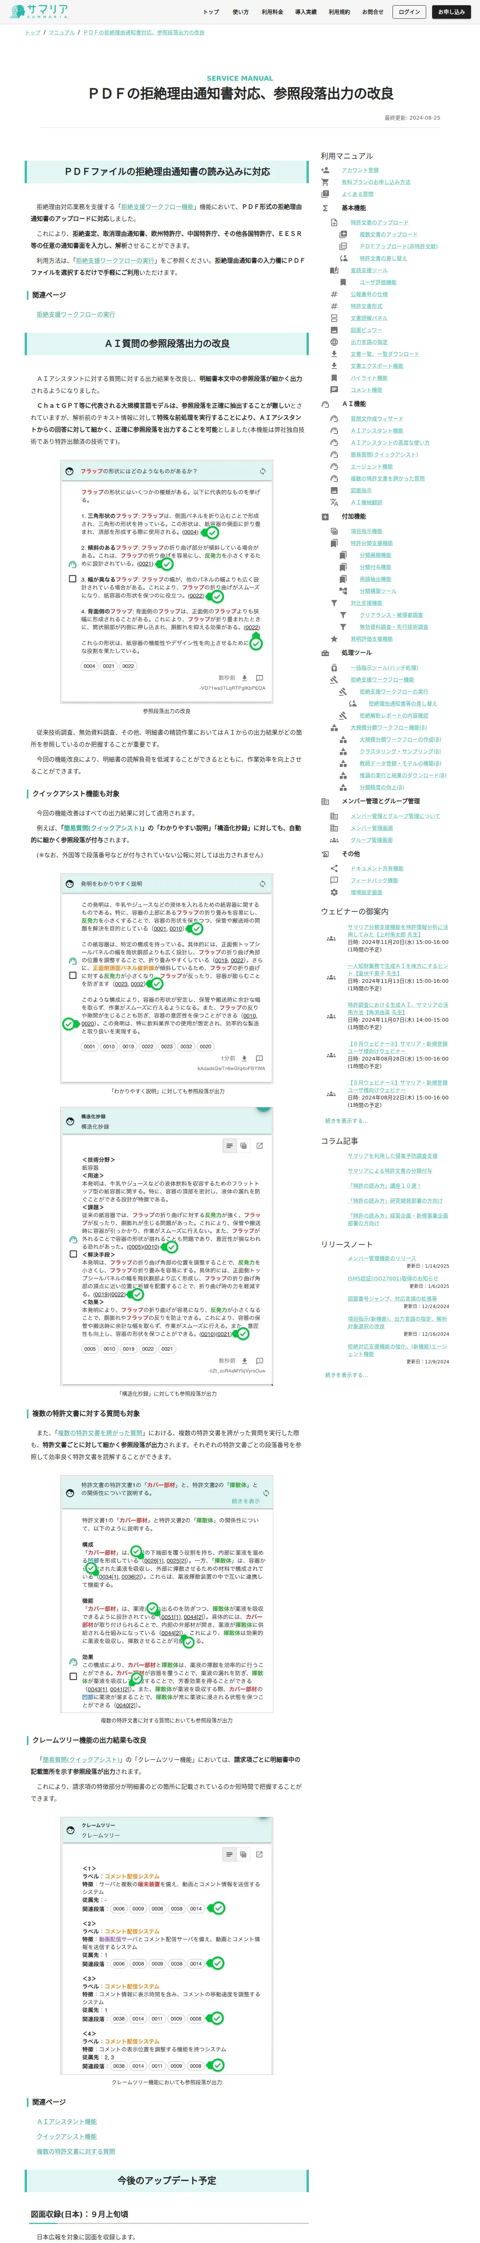Click the お申し込み button

pyautogui.click(x=451, y=12)
